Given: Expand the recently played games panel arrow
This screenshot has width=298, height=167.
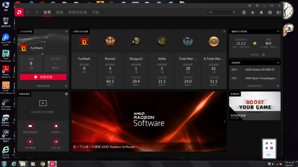Looking at the screenshot, I should pyautogui.click(x=224, y=32).
